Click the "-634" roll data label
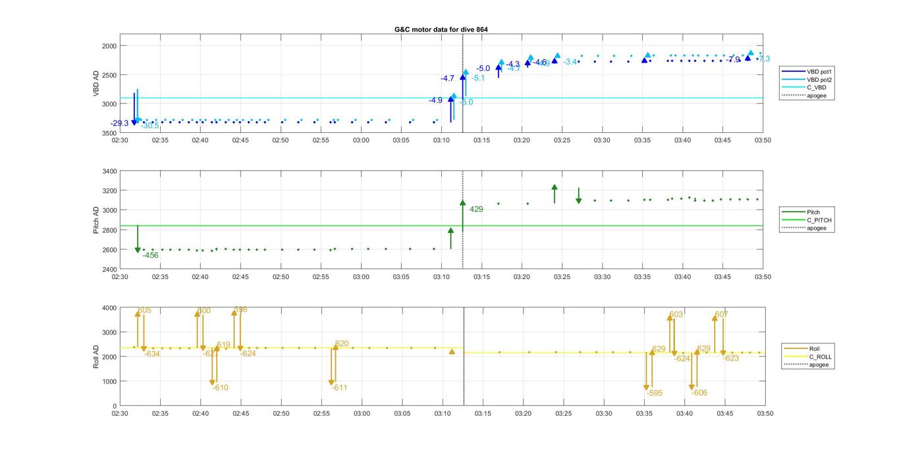This screenshot has width=922, height=456. click(152, 354)
